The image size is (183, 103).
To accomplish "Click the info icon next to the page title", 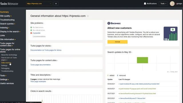I will click(88, 16).
